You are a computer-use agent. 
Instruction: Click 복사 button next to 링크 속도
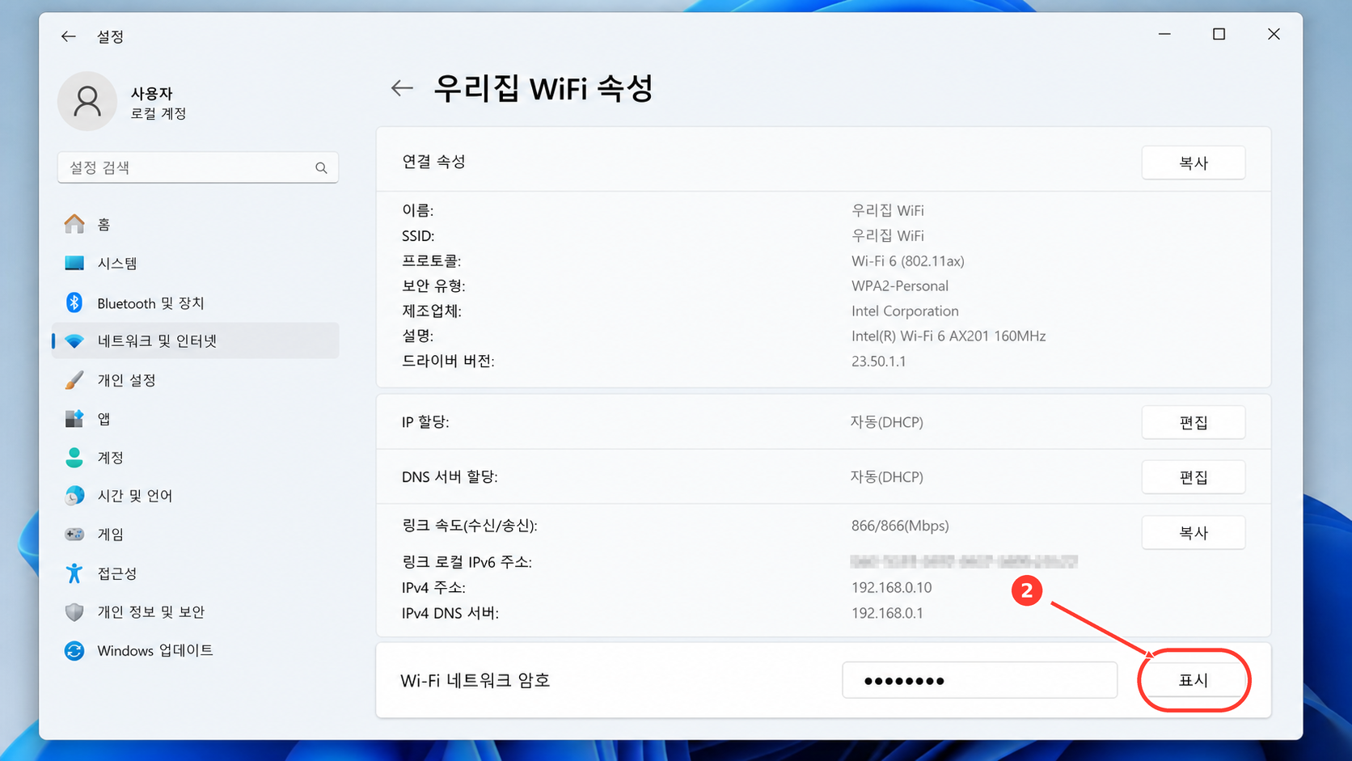click(1194, 532)
